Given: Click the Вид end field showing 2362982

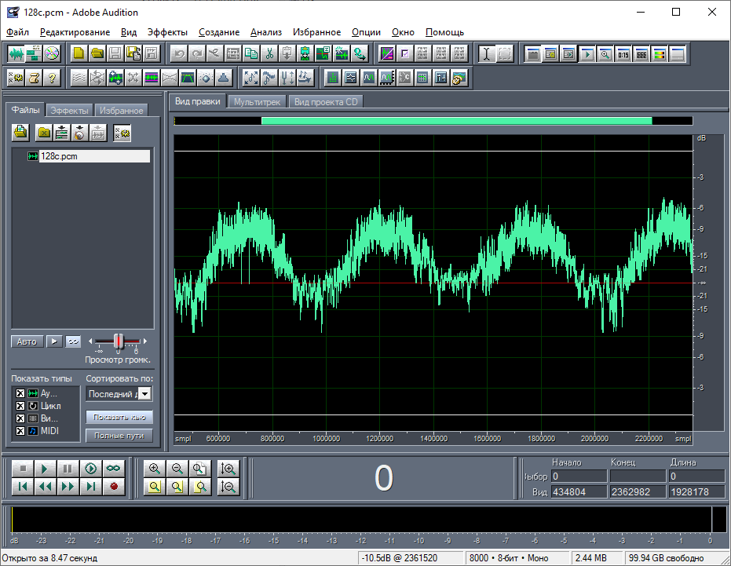Looking at the screenshot, I should tap(638, 492).
